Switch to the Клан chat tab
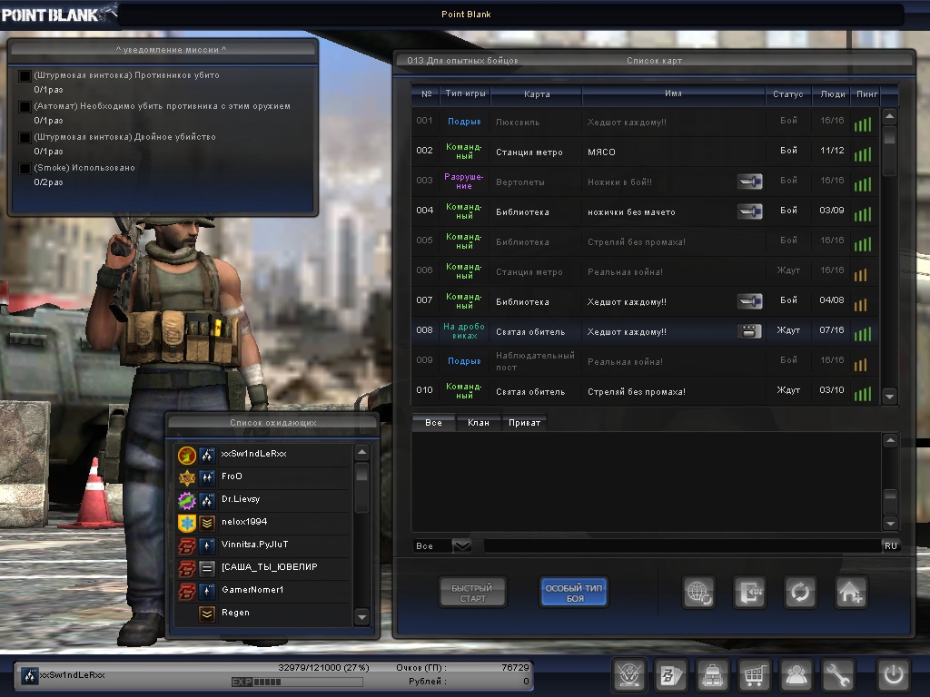 (x=479, y=423)
